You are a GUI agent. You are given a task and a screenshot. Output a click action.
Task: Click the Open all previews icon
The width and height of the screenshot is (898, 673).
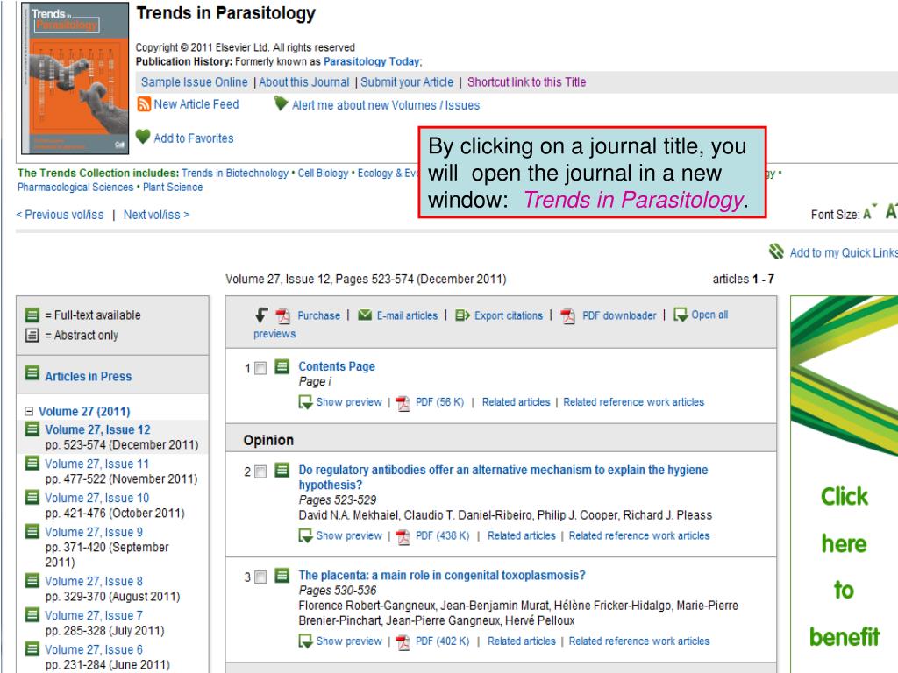tap(681, 315)
